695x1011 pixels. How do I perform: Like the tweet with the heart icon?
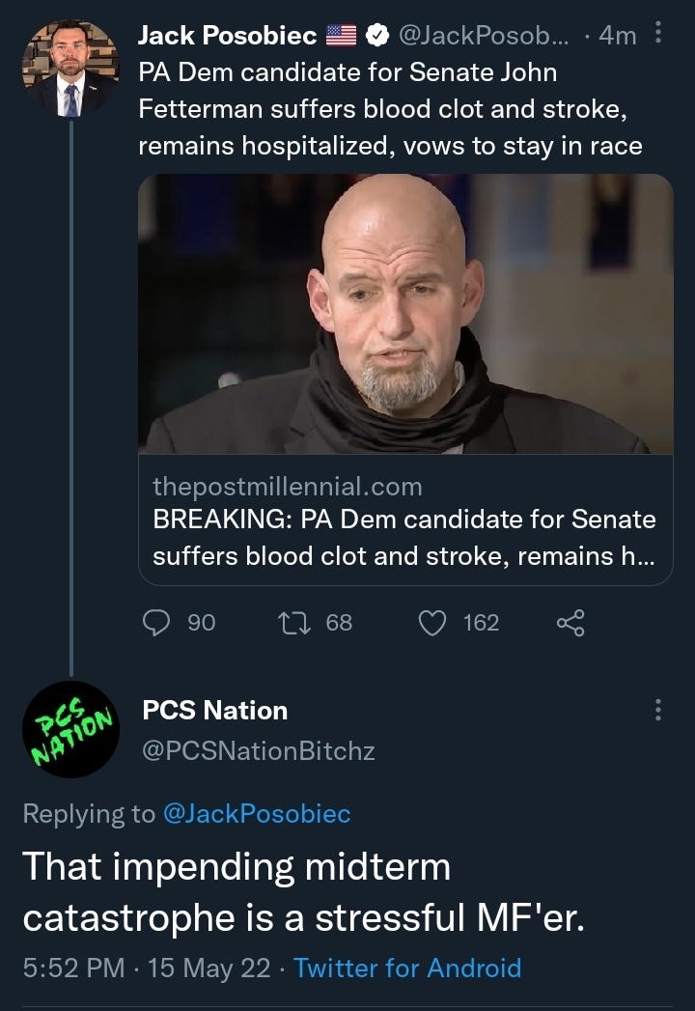[432, 623]
